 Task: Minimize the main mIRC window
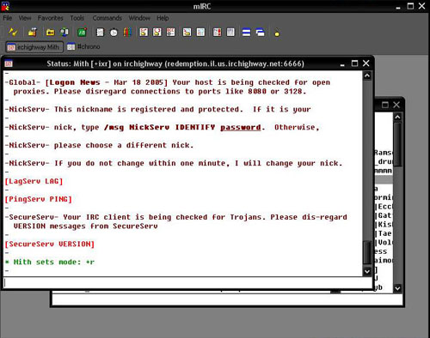pyautogui.click(x=398, y=7)
